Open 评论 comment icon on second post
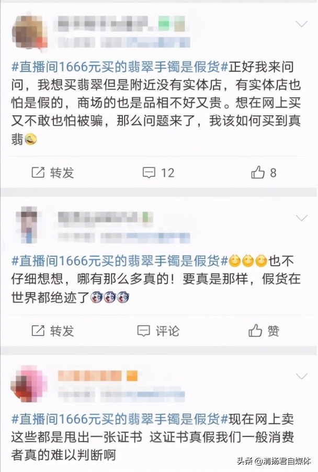The height and width of the screenshot is (472, 318). click(143, 331)
